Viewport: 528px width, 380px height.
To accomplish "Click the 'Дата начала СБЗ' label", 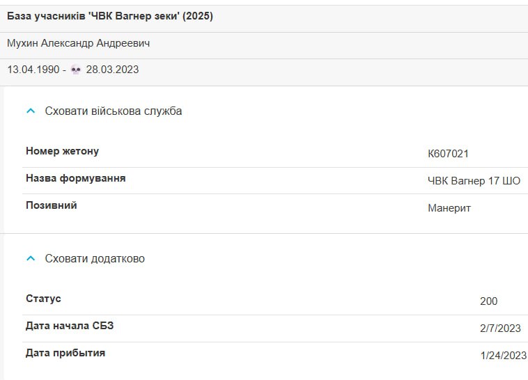I will tap(70, 326).
